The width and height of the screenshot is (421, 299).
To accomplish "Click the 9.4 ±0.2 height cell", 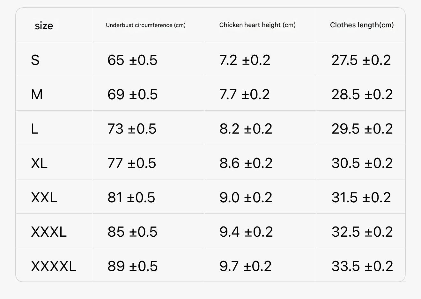I will (246, 232).
